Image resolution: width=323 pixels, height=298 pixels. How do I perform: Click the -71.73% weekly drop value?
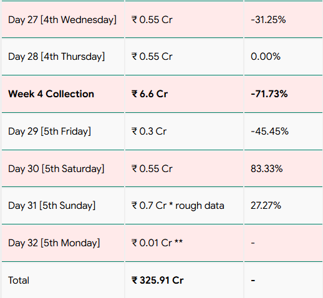269,94
